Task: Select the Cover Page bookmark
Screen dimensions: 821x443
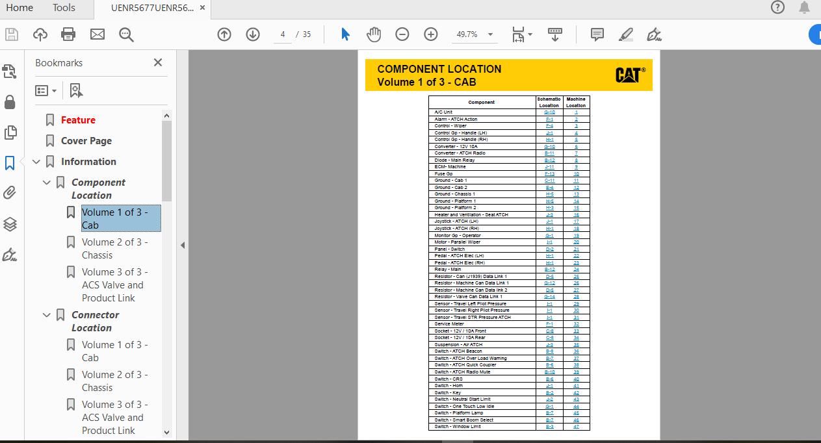Action: 86,141
